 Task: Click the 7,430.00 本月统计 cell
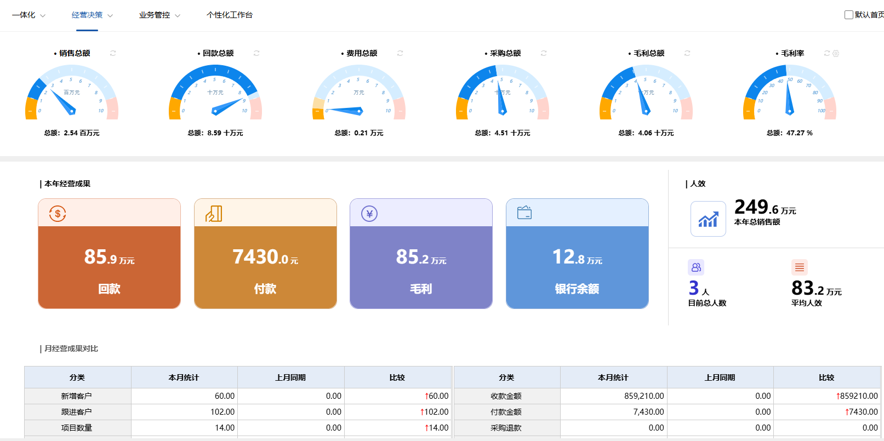click(x=613, y=412)
